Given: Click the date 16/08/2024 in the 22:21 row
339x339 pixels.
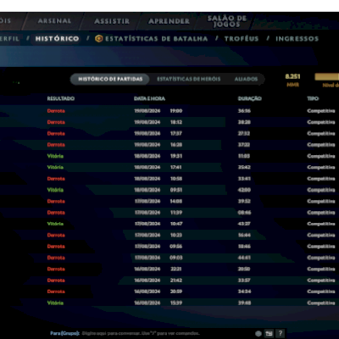Looking at the screenshot, I should (x=147, y=269).
